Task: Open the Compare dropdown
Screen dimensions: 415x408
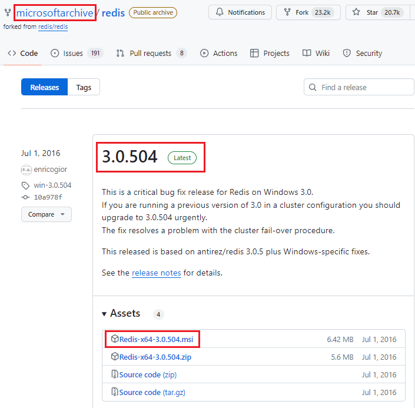Action: tap(47, 214)
